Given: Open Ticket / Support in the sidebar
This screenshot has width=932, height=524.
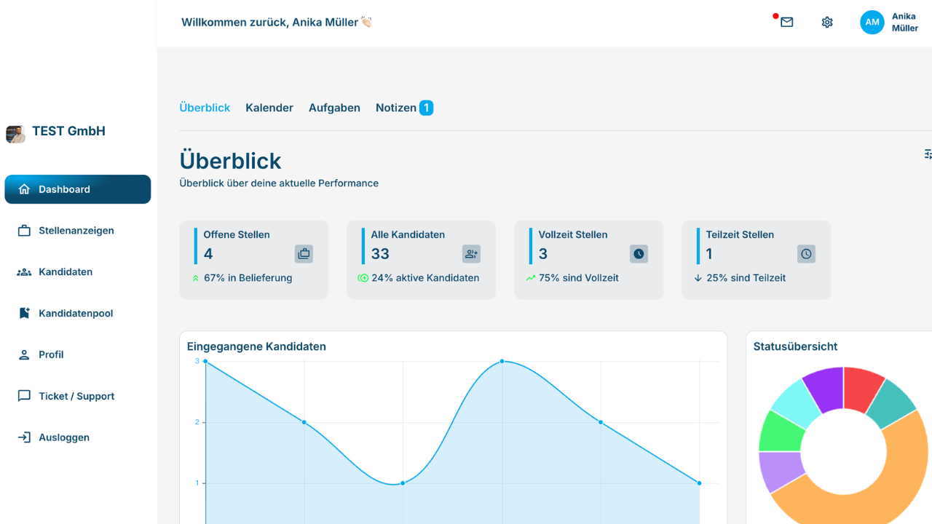Looking at the screenshot, I should point(76,397).
